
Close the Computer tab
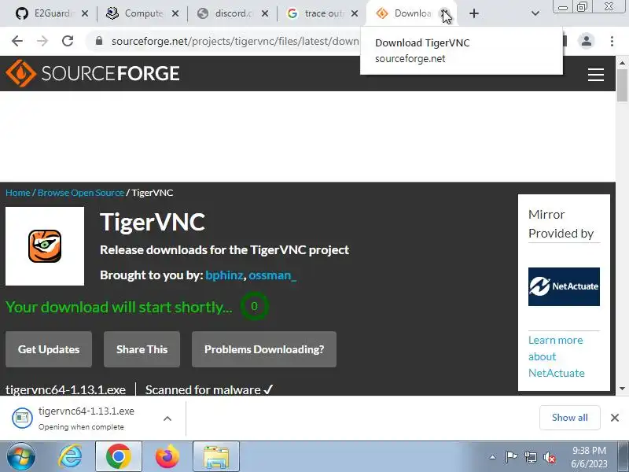point(175,13)
